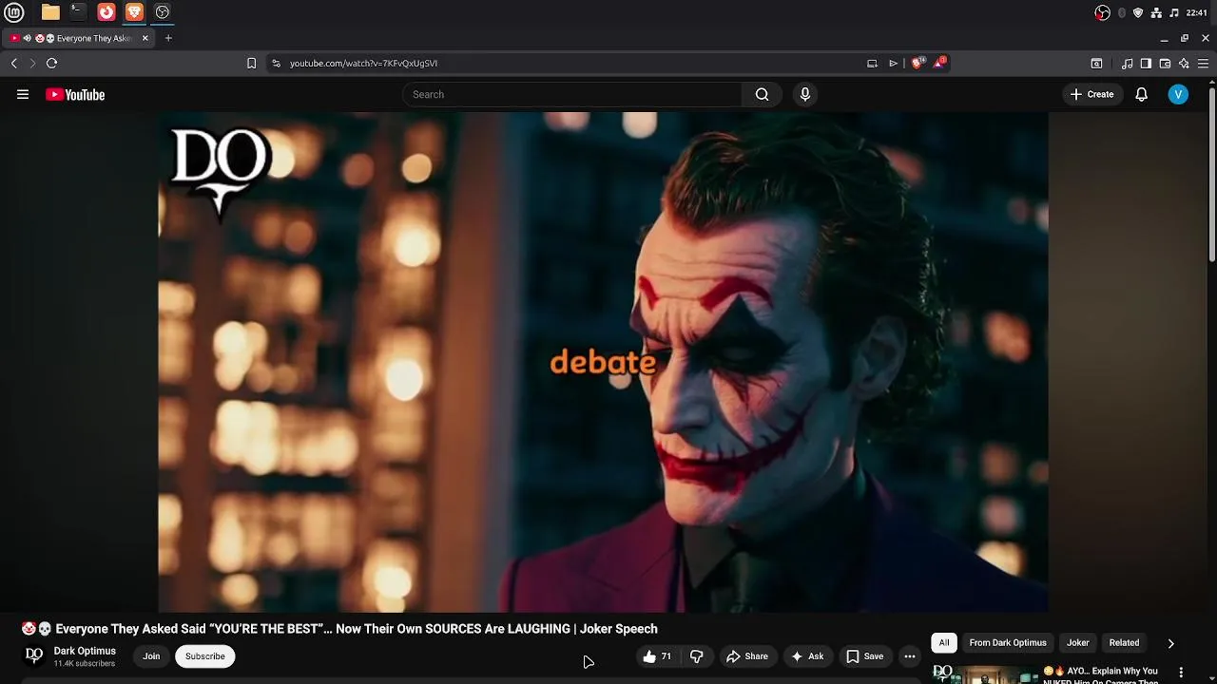The height and width of the screenshot is (684, 1217).
Task: Open the AYO Explain Why recommended video
Action: (1099, 674)
